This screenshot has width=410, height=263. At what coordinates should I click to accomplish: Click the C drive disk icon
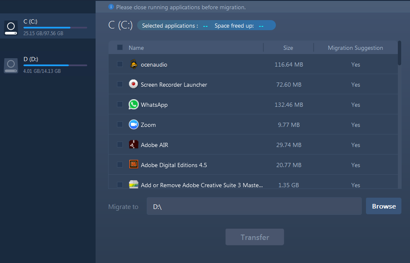point(11,27)
